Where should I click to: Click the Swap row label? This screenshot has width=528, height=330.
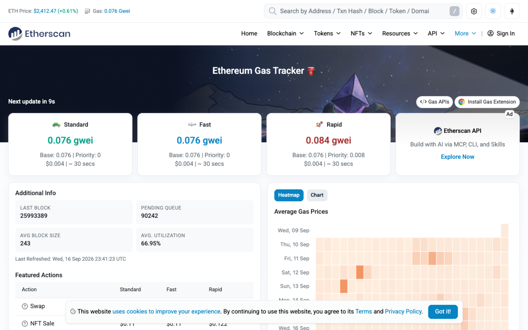pos(37,306)
